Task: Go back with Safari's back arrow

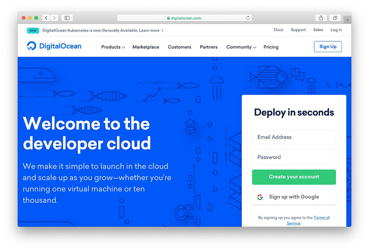Action: click(x=46, y=18)
